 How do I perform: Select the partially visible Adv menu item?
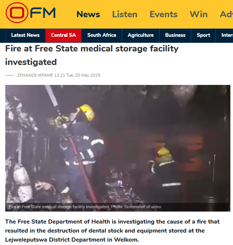(226, 14)
